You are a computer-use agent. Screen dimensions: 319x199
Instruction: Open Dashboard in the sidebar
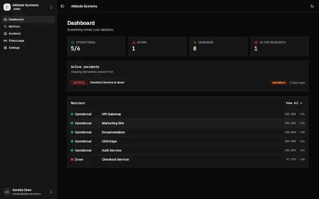(x=28, y=20)
